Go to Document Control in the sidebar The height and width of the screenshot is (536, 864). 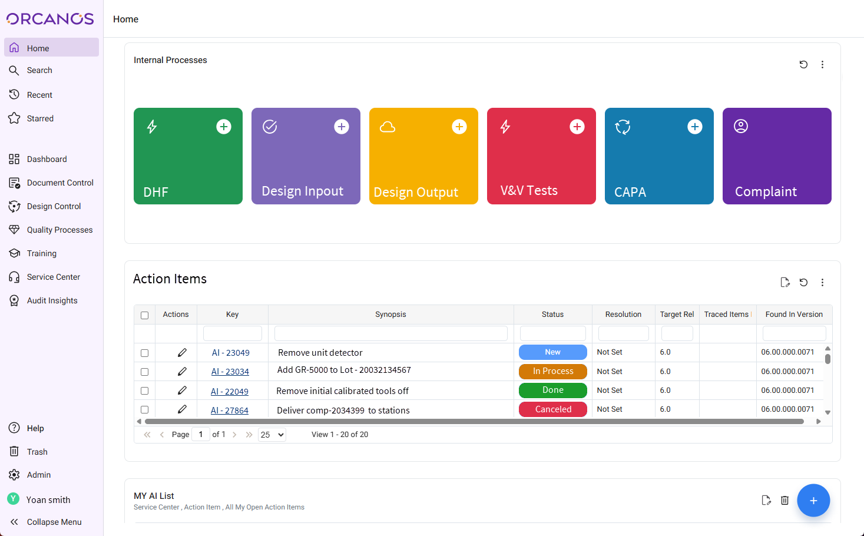point(60,183)
